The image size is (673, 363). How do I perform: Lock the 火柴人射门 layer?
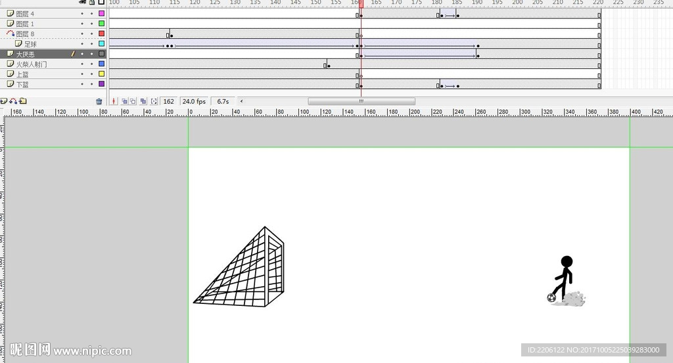(92, 64)
